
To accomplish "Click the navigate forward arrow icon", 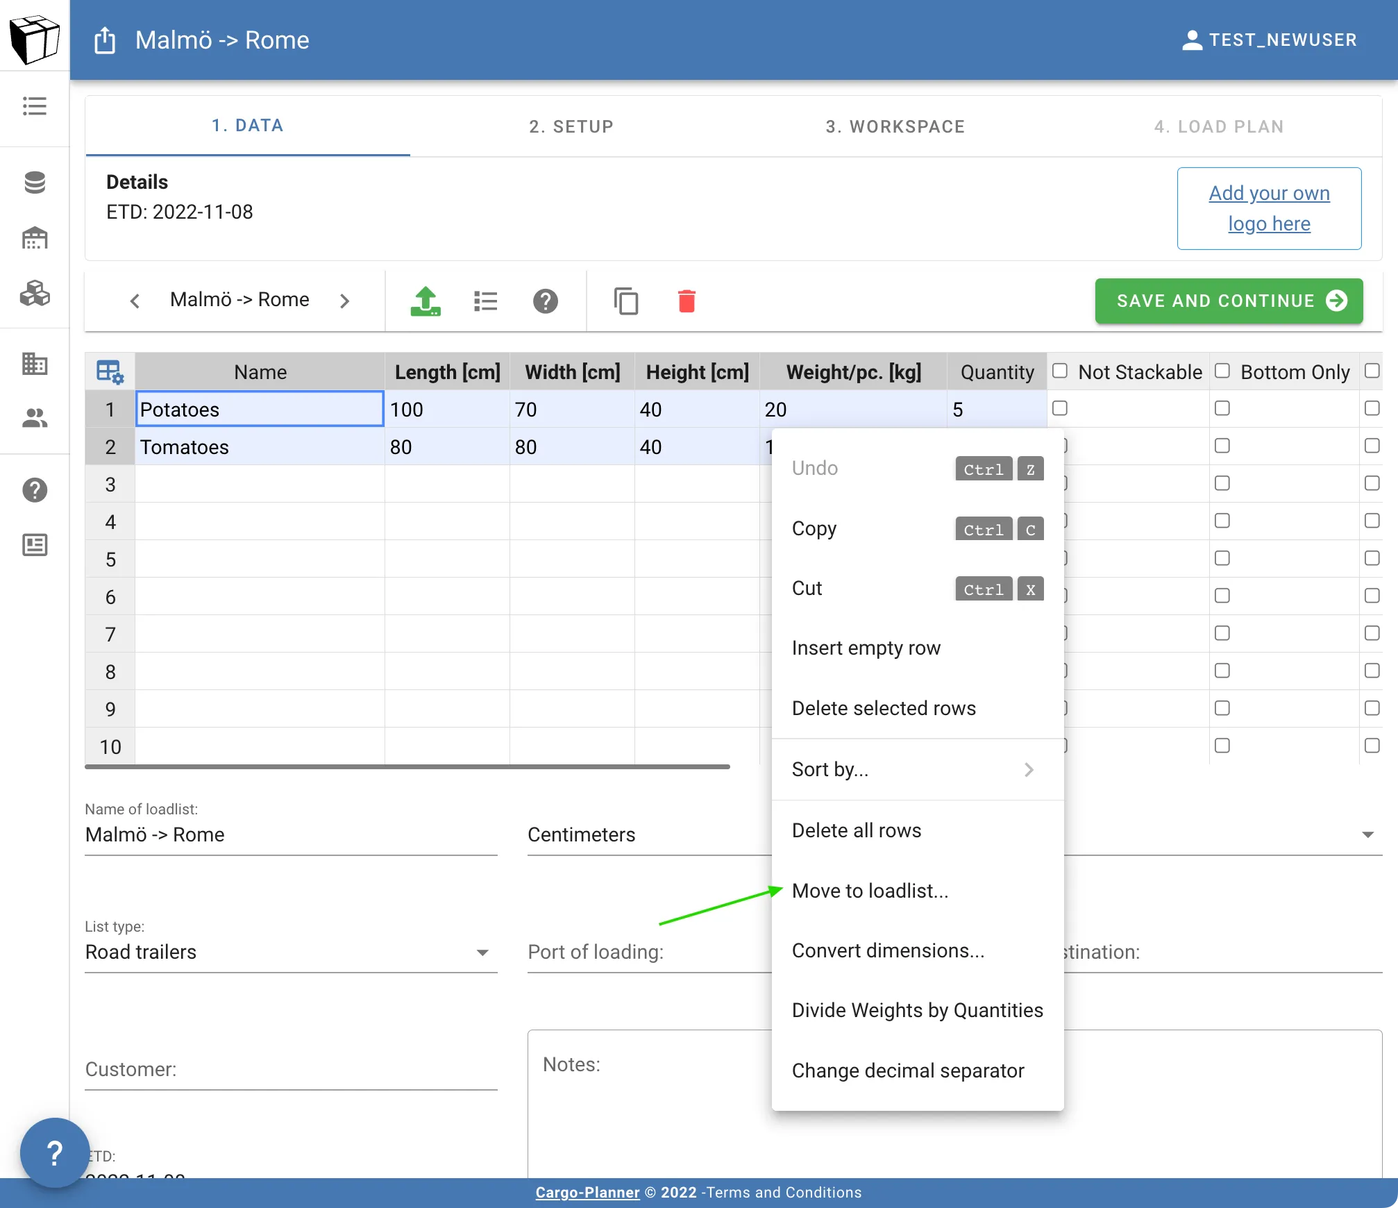I will [345, 301].
